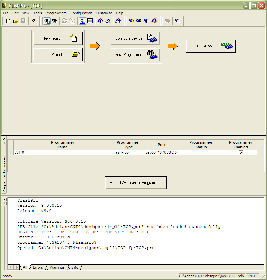The height and width of the screenshot is (280, 267).
Task: Open the Help menu
Action: 120,13
